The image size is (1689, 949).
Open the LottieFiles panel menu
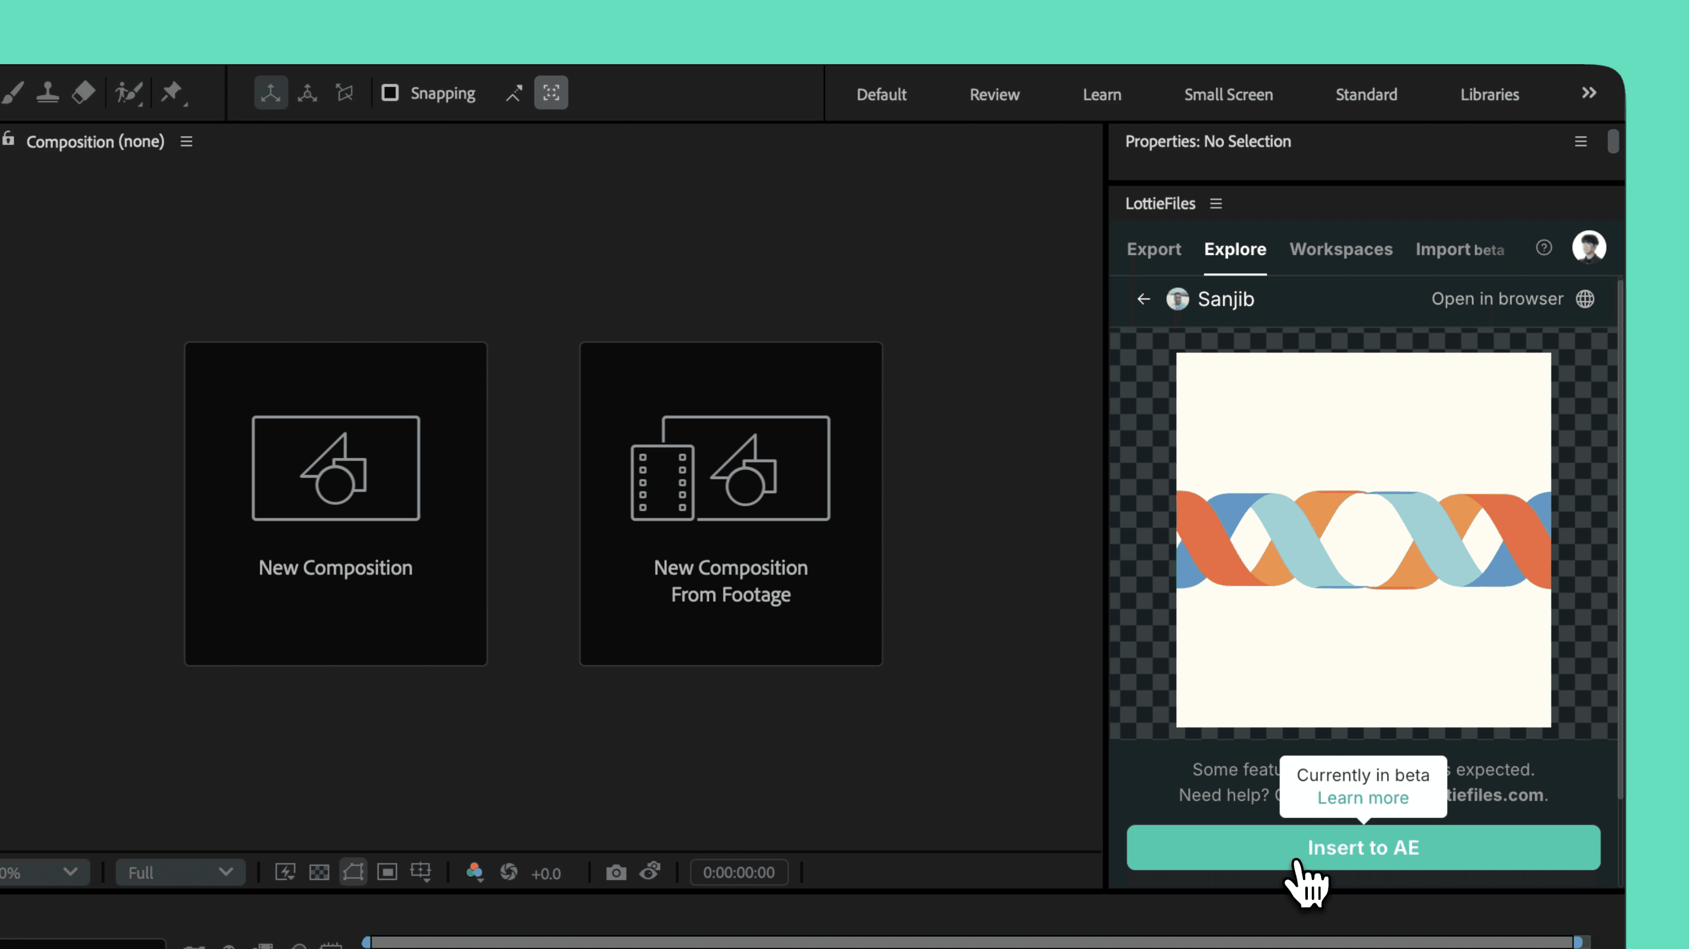coord(1216,204)
